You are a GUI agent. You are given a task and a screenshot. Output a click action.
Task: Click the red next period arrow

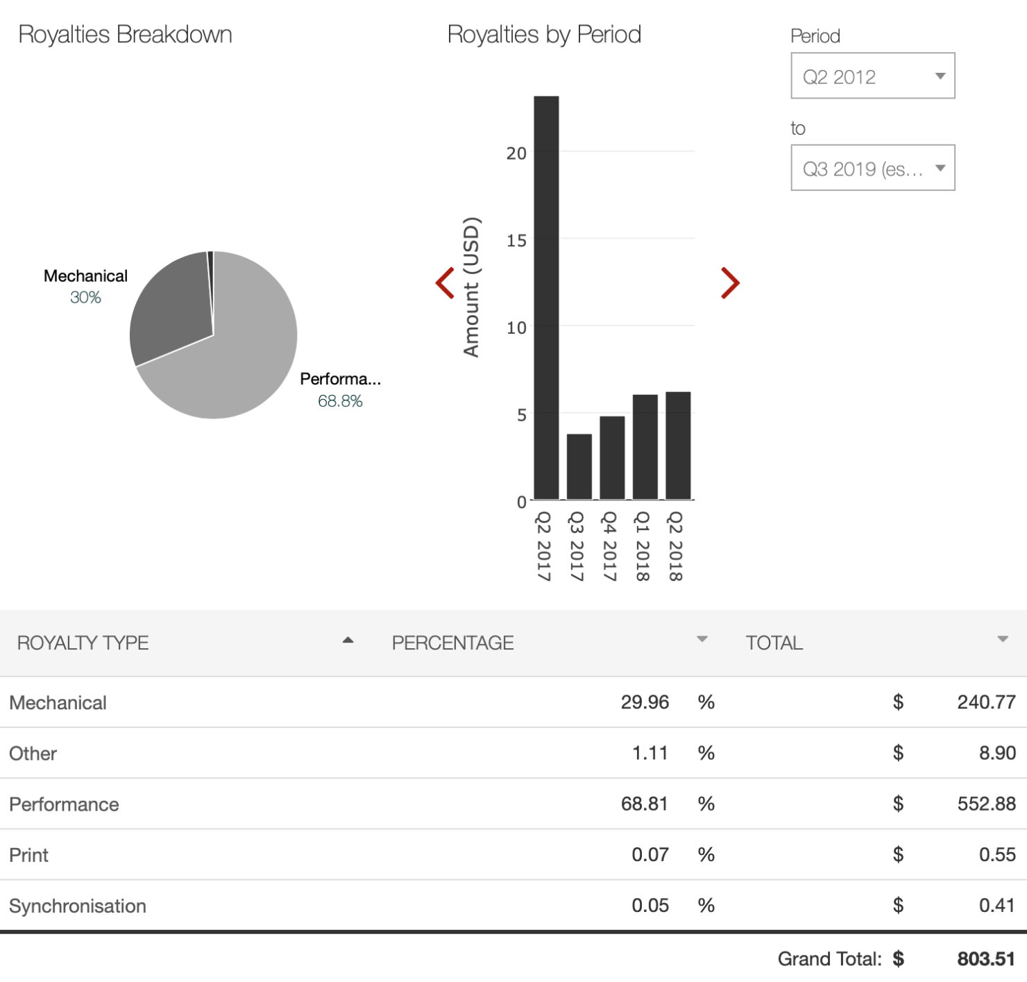730,283
